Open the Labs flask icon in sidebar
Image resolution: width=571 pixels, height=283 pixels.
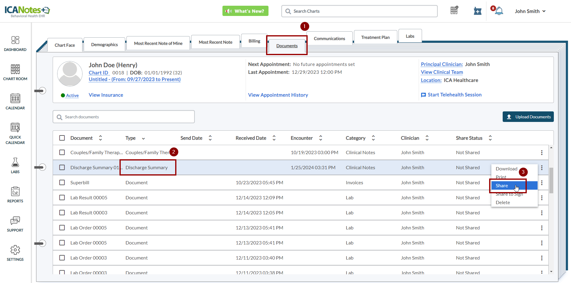tap(15, 163)
